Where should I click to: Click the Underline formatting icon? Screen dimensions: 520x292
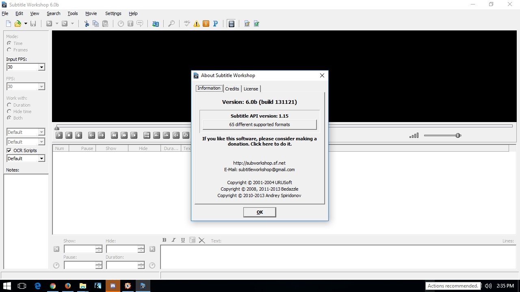coord(183,240)
